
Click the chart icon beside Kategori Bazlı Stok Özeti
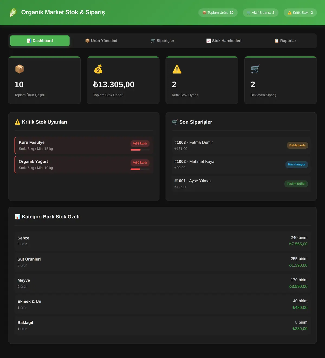pyautogui.click(x=18, y=217)
